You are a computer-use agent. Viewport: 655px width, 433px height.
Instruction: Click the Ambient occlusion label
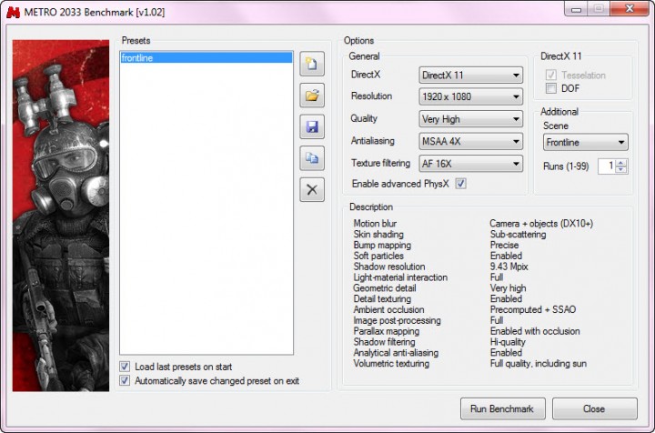[x=389, y=309]
